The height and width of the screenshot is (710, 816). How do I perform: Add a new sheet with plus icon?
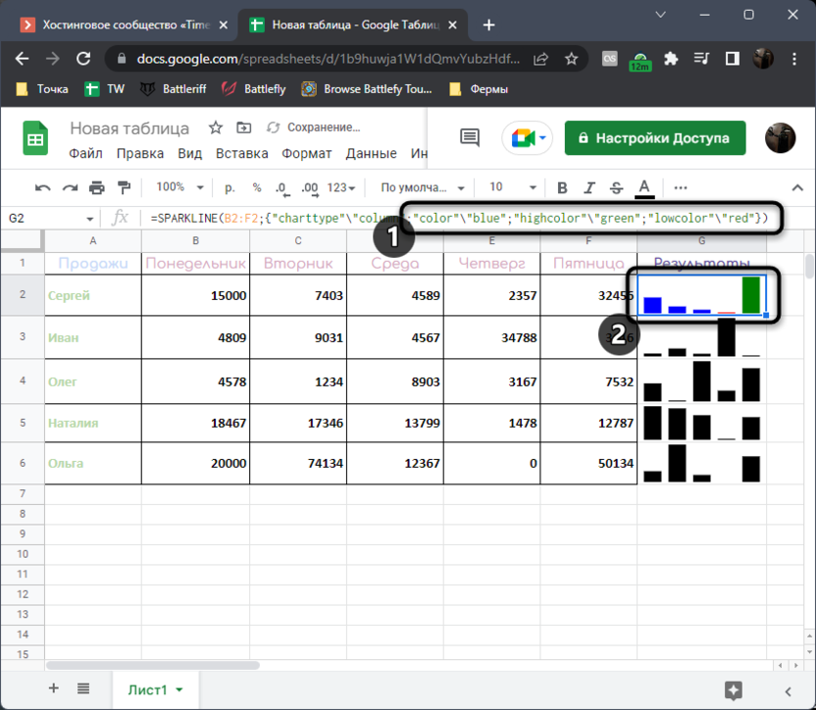pos(54,688)
